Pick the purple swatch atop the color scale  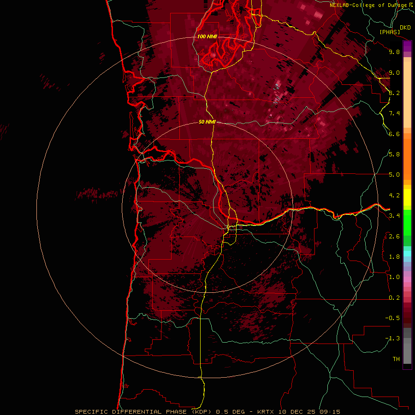(x=407, y=46)
